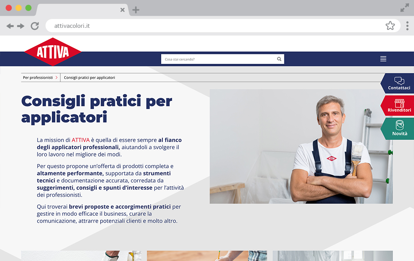This screenshot has height=261, width=414.
Task: Click 'Consigli pratici per applicatori' breadcrumb
Action: 89,78
